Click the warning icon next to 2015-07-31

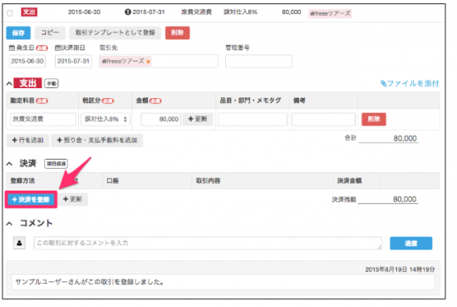click(x=128, y=12)
